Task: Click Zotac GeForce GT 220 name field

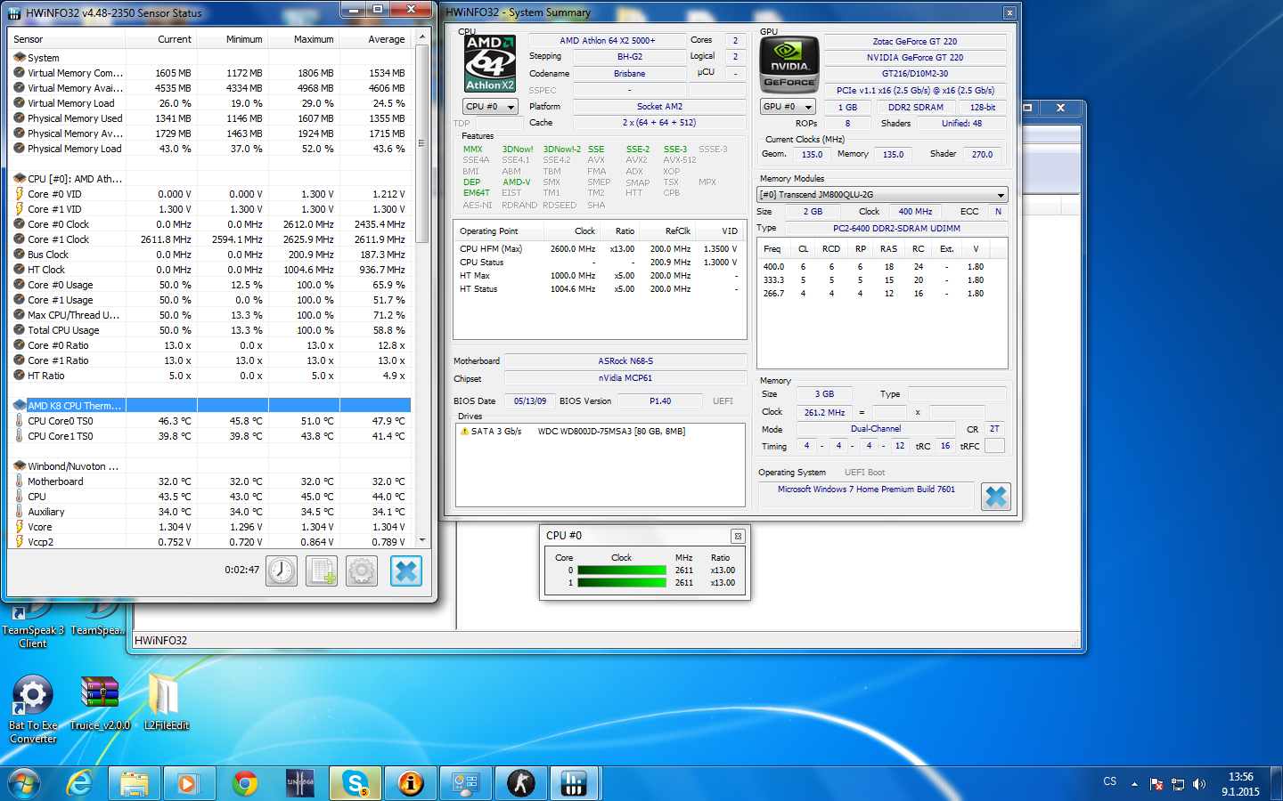Action: [x=915, y=42]
